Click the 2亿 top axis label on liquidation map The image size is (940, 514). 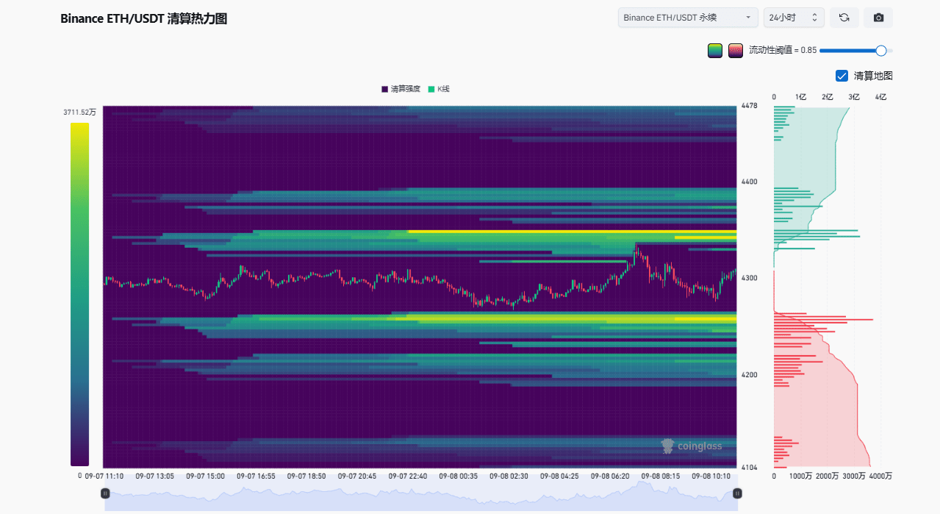(x=828, y=97)
